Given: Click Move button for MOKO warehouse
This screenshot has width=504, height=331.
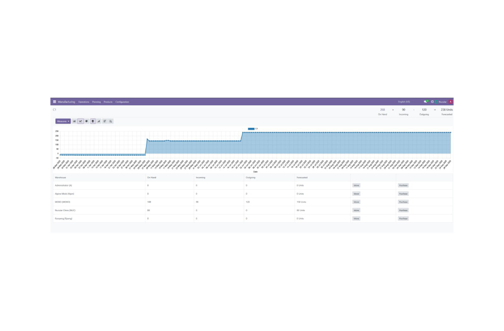Looking at the screenshot, I should [x=356, y=202].
